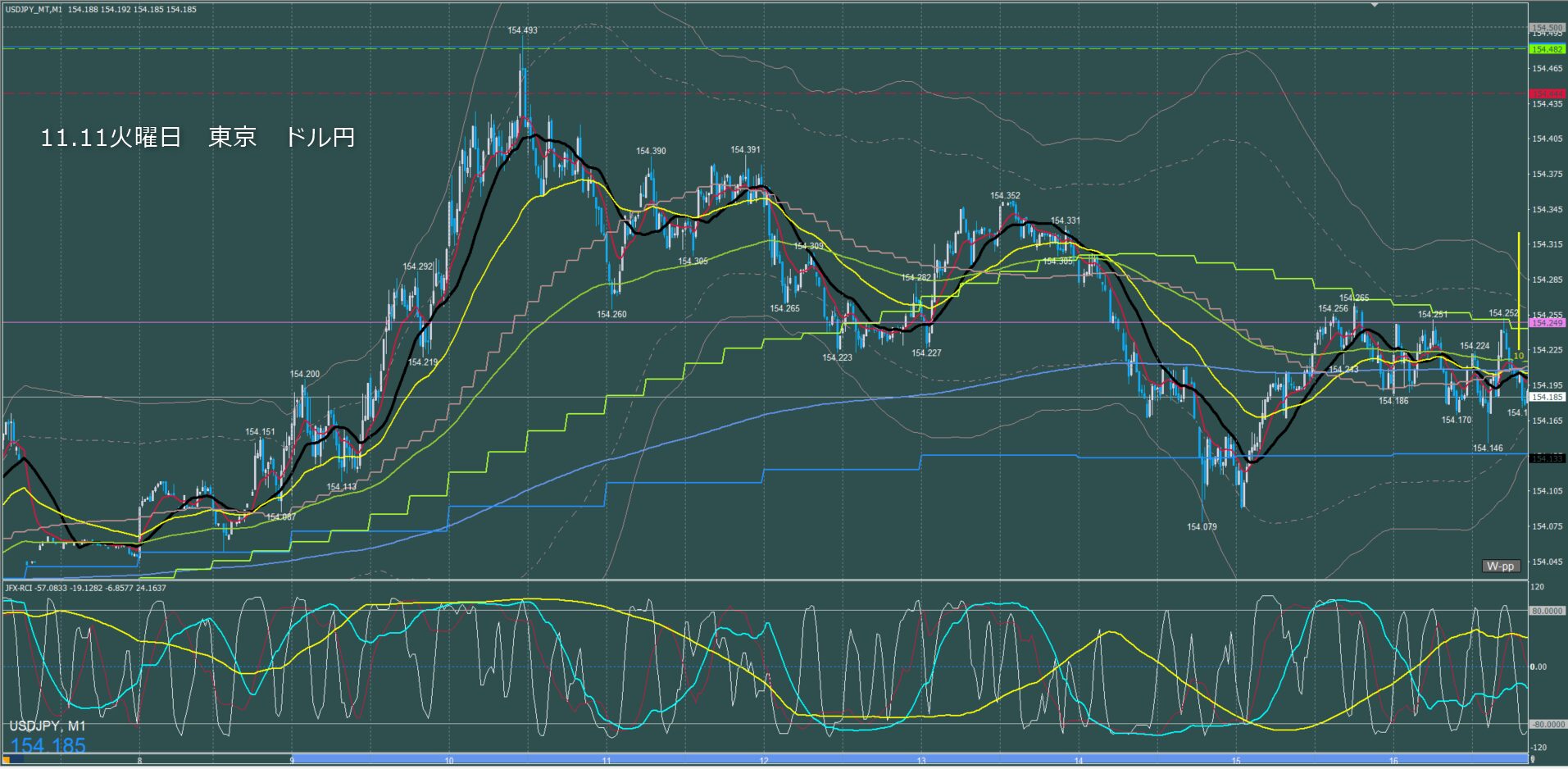Click the 154.079 low price marker

[1202, 526]
